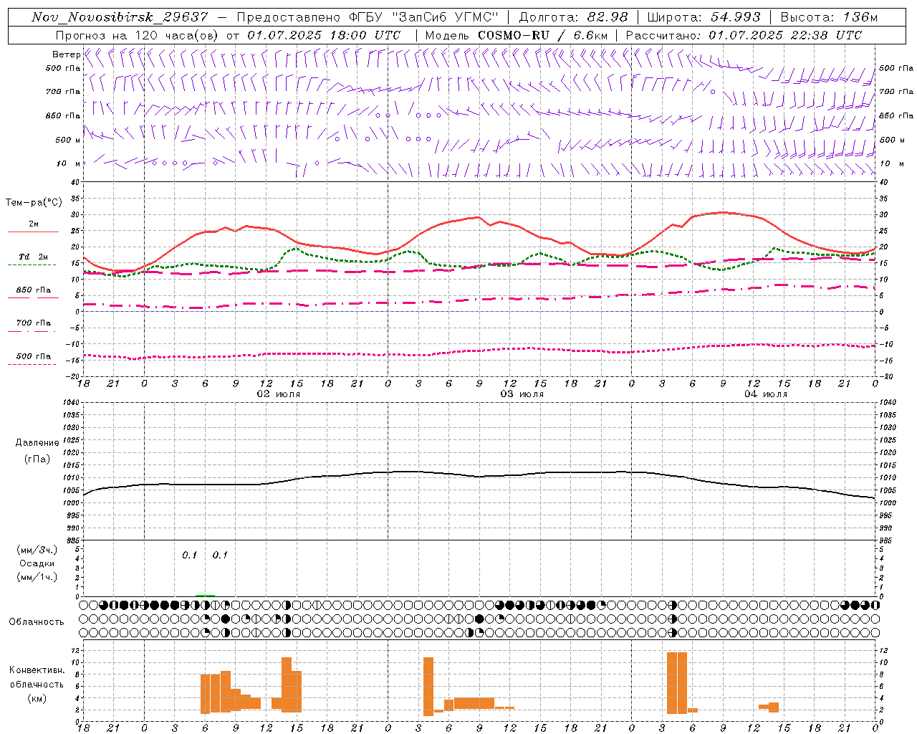Image resolution: width=917 pixels, height=734 pixels.
Task: Click the station title Nov_Novosibirsk_29637
Action: click(120, 17)
